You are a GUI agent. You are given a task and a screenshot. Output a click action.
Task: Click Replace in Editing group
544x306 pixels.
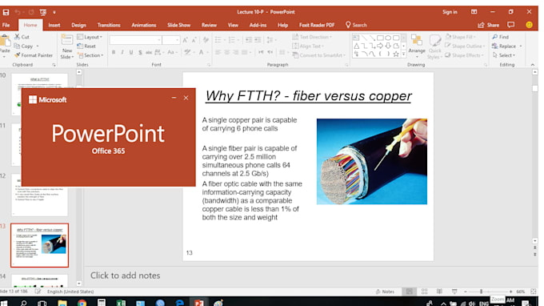tap(507, 46)
